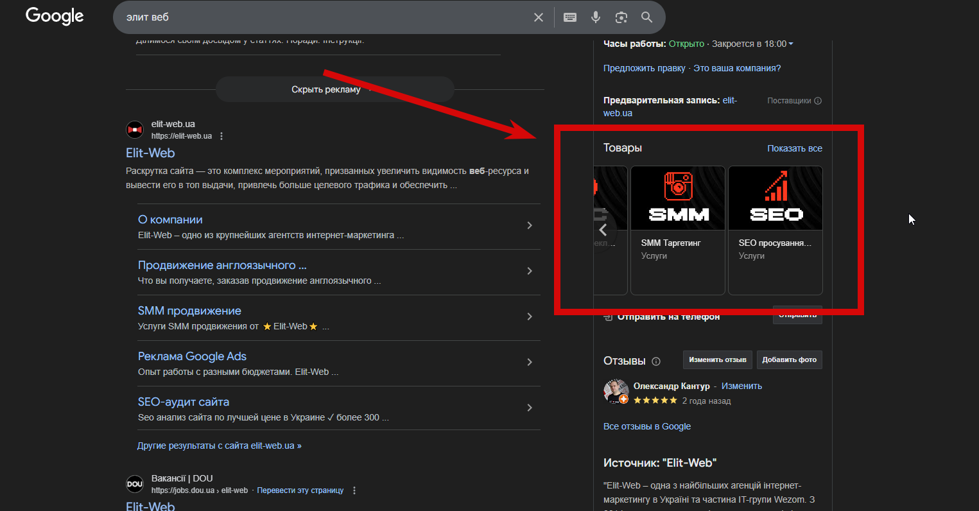This screenshot has height=511, width=979.
Task: Expand chevron on the Продвижение англоязычного row
Action: tap(530, 271)
